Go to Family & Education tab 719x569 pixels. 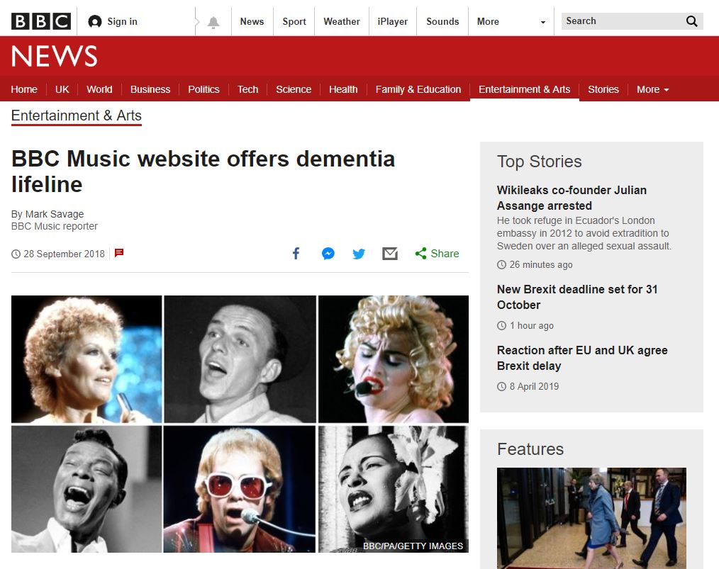coord(418,89)
